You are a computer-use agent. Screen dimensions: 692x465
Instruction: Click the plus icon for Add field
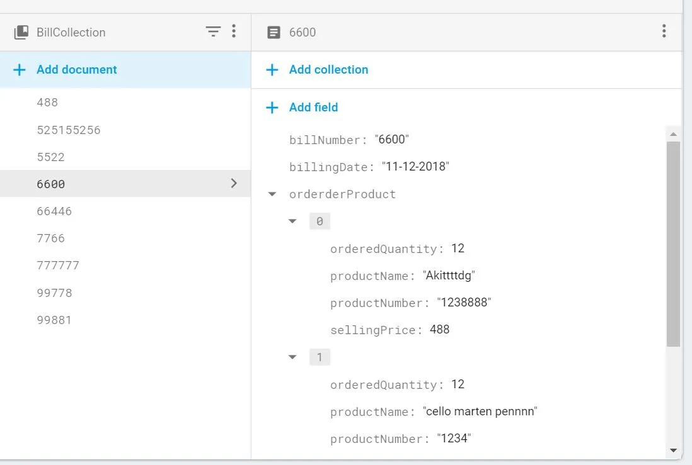pos(272,108)
